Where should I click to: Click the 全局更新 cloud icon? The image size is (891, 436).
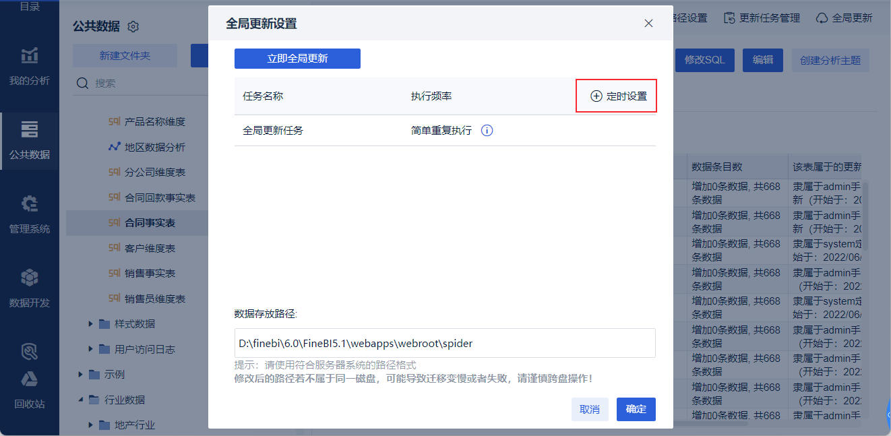click(x=822, y=18)
